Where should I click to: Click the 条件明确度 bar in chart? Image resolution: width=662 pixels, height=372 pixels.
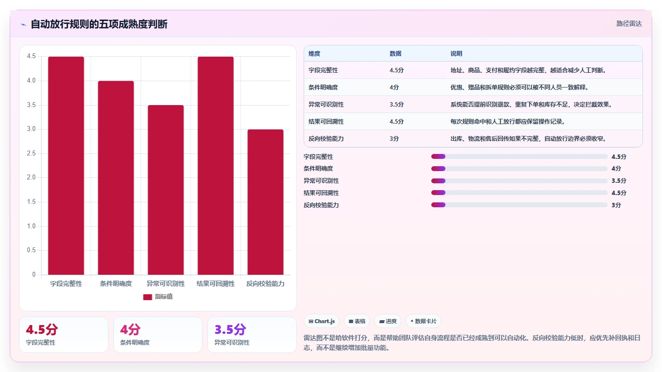[x=116, y=178]
